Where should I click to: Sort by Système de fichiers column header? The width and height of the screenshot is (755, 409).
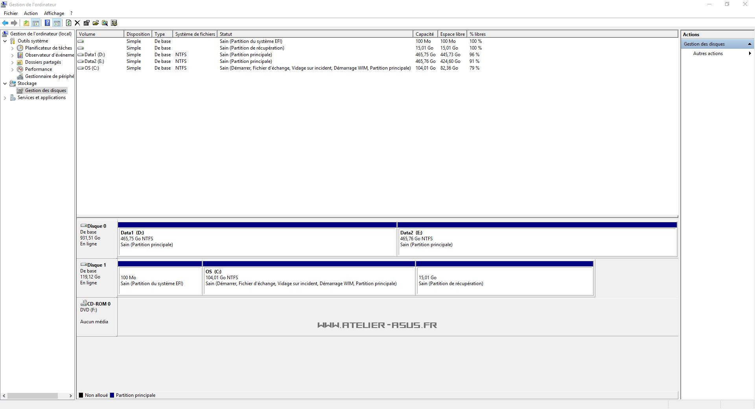pyautogui.click(x=195, y=34)
